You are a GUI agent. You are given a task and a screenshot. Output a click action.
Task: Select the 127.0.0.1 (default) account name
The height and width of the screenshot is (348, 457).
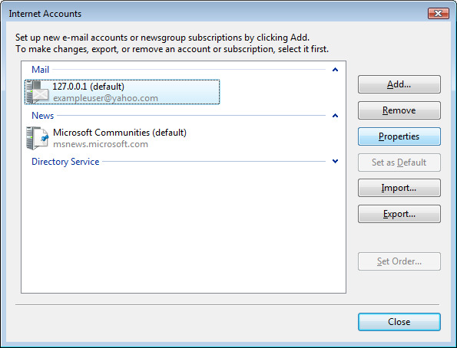pos(88,87)
